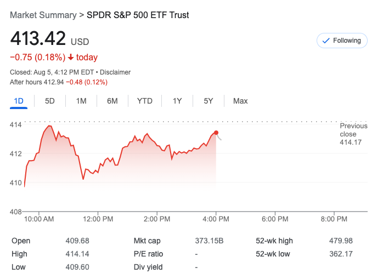Click the 413.42 price value
This screenshot has width=383, height=279.
click(x=38, y=39)
